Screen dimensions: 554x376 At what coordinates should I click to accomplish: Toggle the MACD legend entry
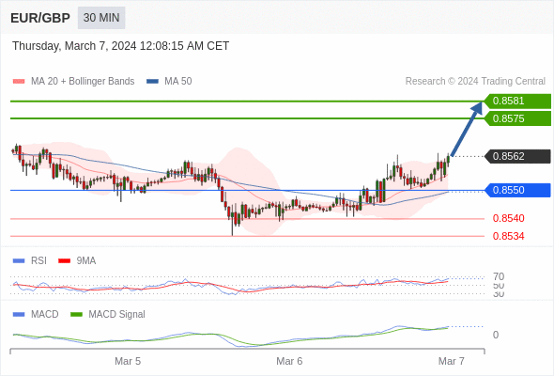44,314
